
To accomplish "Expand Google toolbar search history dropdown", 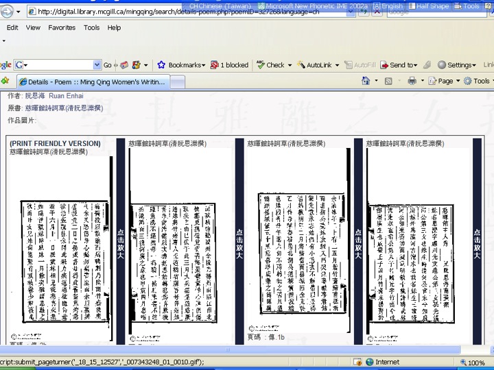I will (x=97, y=65).
